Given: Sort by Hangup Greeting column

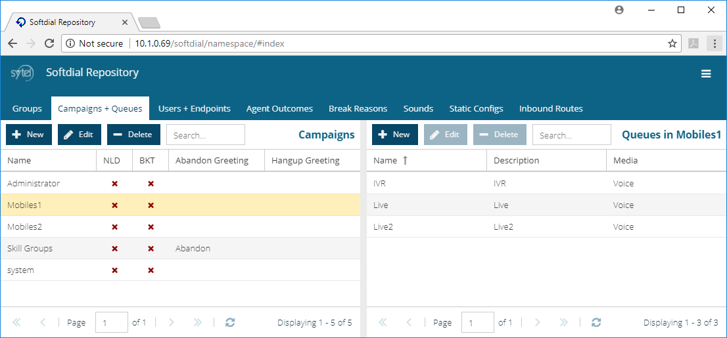Looking at the screenshot, I should pyautogui.click(x=312, y=161).
